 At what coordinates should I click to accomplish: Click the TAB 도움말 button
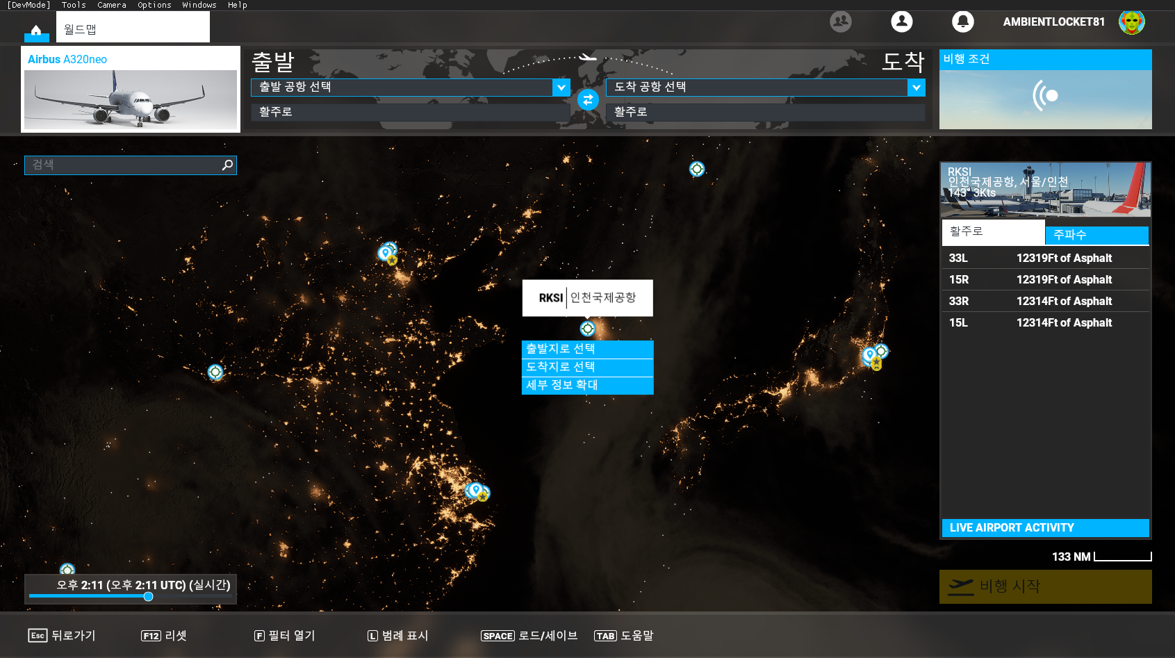[x=623, y=635]
